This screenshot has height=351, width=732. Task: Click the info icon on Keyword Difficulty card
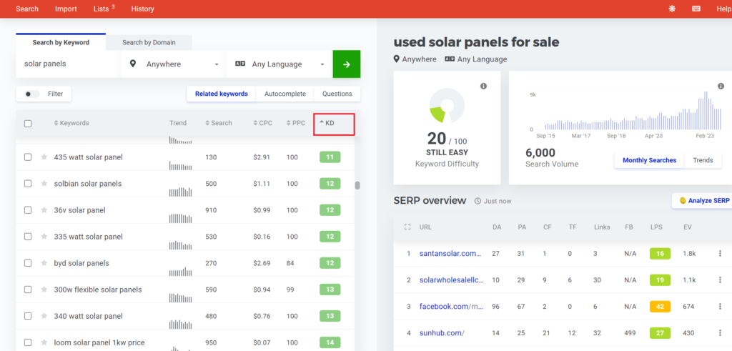(x=484, y=86)
